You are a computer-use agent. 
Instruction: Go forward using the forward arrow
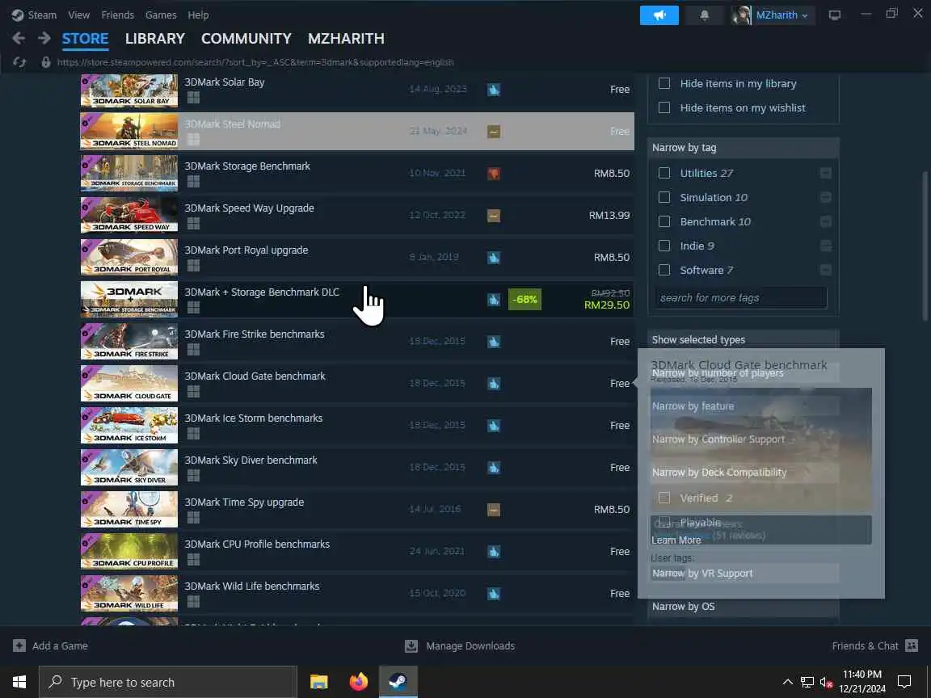click(44, 39)
